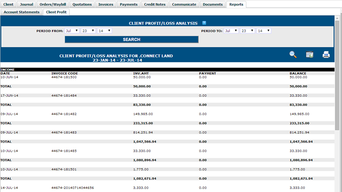342x192 pixels.
Task: Open the Credit Notes tab
Action: click(155, 5)
